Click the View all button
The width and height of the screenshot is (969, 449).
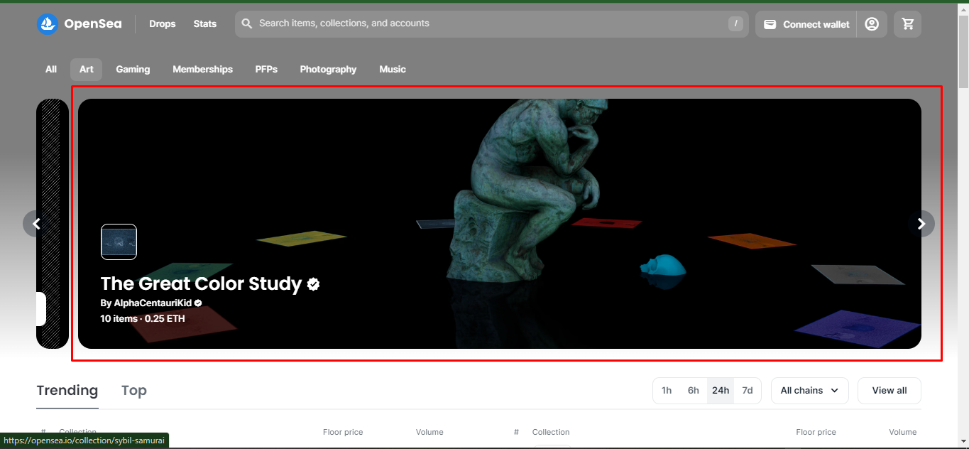pyautogui.click(x=889, y=391)
